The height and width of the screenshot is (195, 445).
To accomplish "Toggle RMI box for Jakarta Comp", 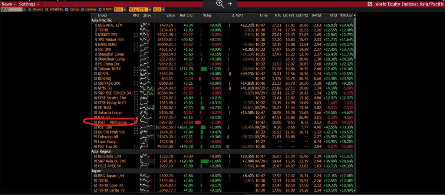I will [x=136, y=112].
